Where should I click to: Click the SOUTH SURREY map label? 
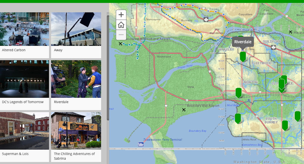click(271, 120)
